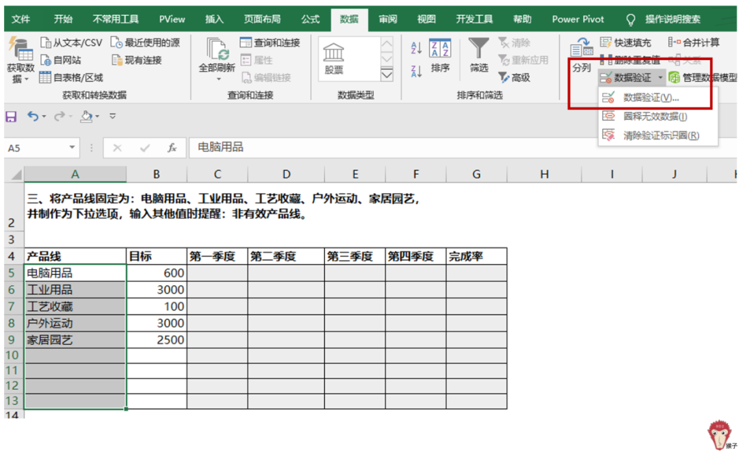Image resolution: width=739 pixels, height=453 pixels.
Task: Import 从文本/CSV data source
Action: point(71,43)
